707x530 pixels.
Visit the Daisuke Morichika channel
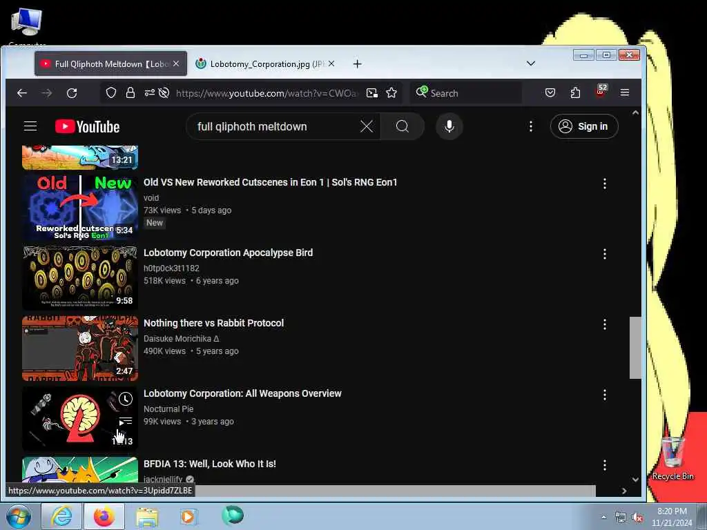point(182,338)
